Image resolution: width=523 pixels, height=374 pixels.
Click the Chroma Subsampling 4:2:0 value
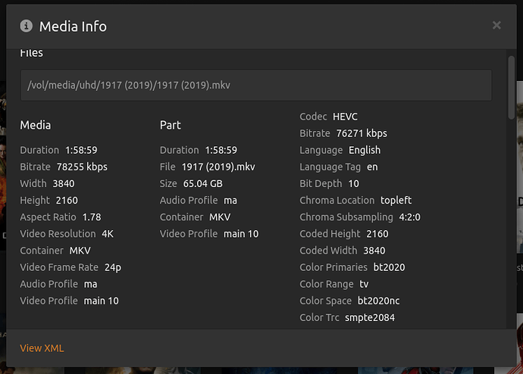click(x=412, y=217)
